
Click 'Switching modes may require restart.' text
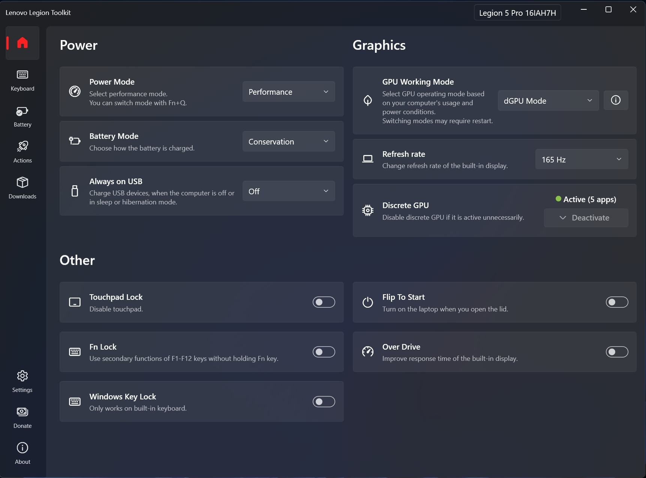coord(438,121)
